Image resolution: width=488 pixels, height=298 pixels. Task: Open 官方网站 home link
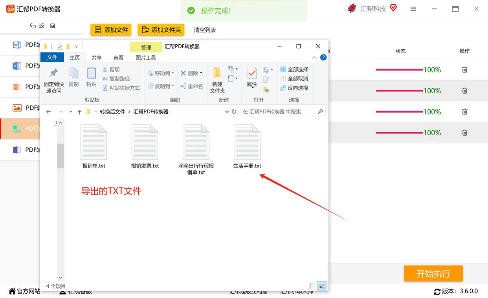pyautogui.click(x=24, y=291)
